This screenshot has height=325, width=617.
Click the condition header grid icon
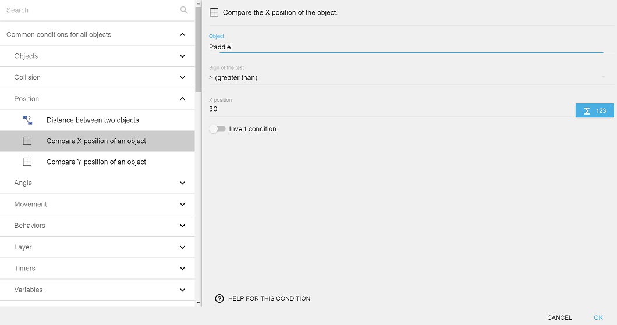tap(214, 12)
